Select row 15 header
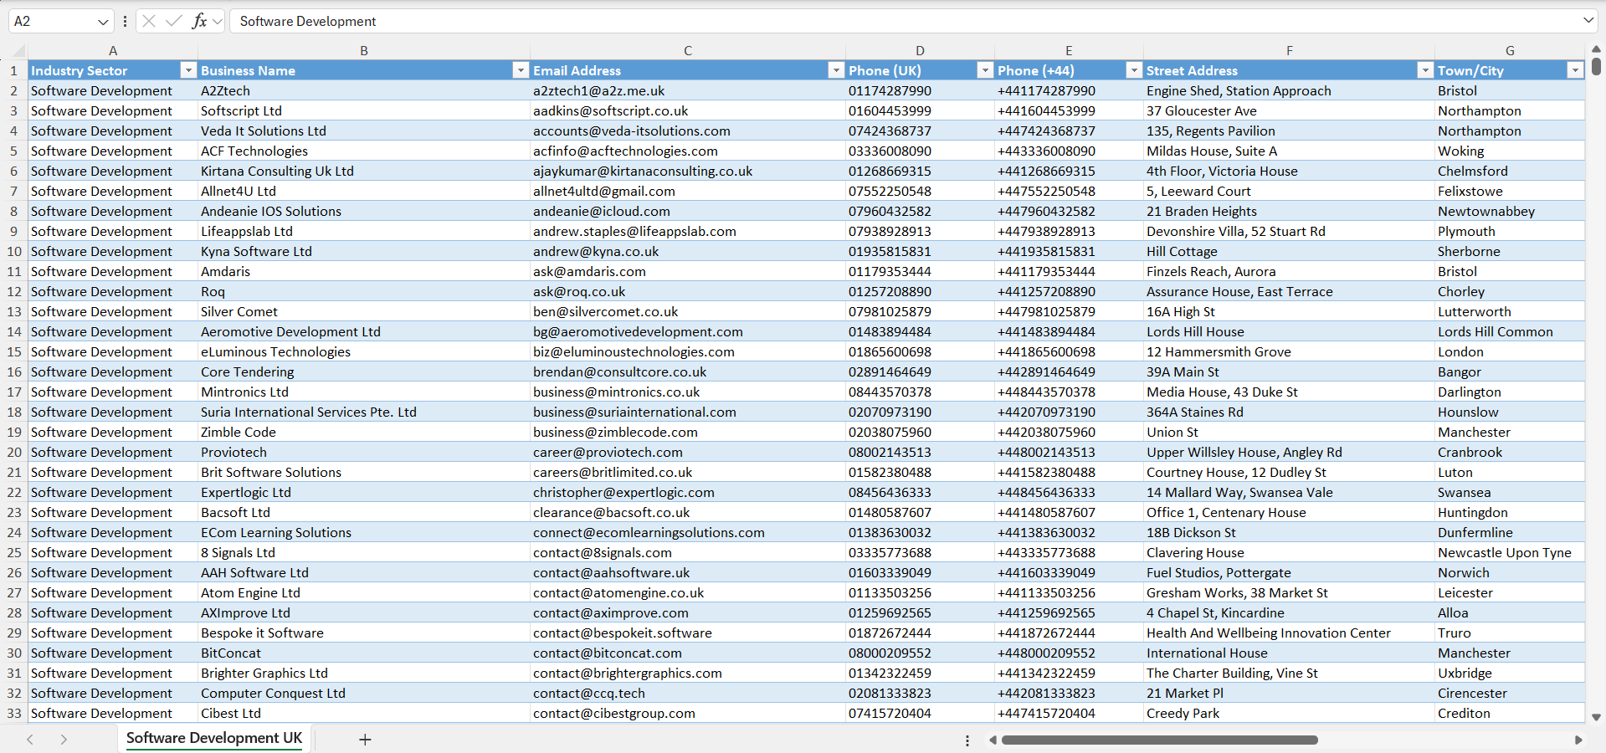This screenshot has width=1606, height=753. [14, 351]
